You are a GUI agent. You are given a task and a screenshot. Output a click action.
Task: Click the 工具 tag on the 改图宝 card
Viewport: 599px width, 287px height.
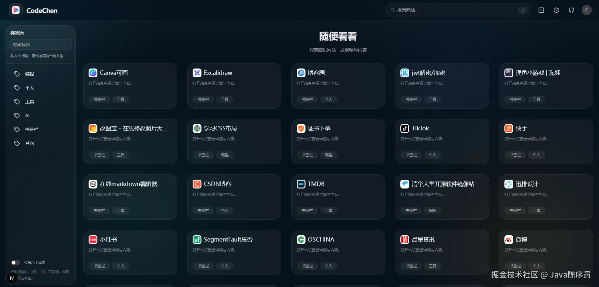pos(121,155)
